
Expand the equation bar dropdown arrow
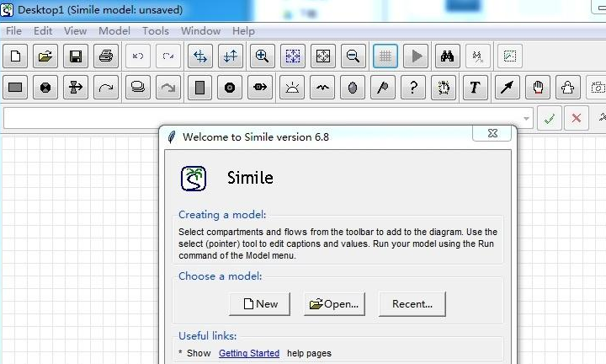coord(526,118)
